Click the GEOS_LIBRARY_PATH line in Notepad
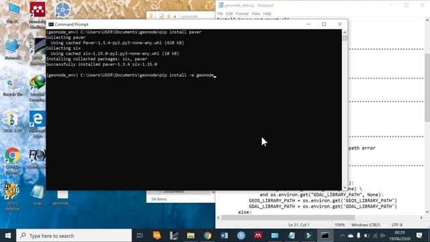The width and height of the screenshot is (430, 242). (322, 200)
